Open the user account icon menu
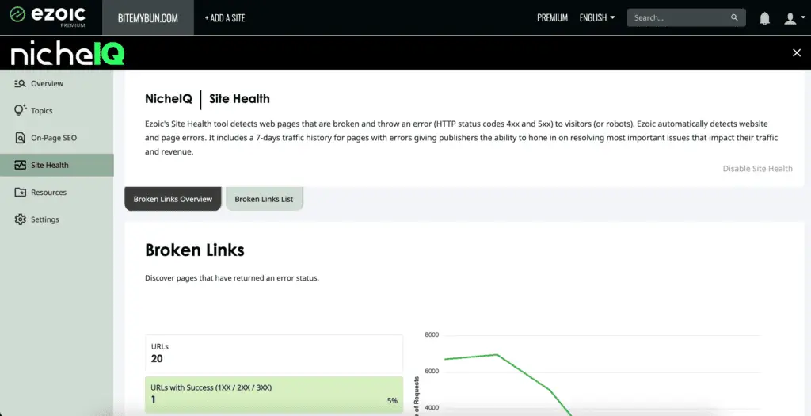The image size is (811, 416). tap(794, 19)
